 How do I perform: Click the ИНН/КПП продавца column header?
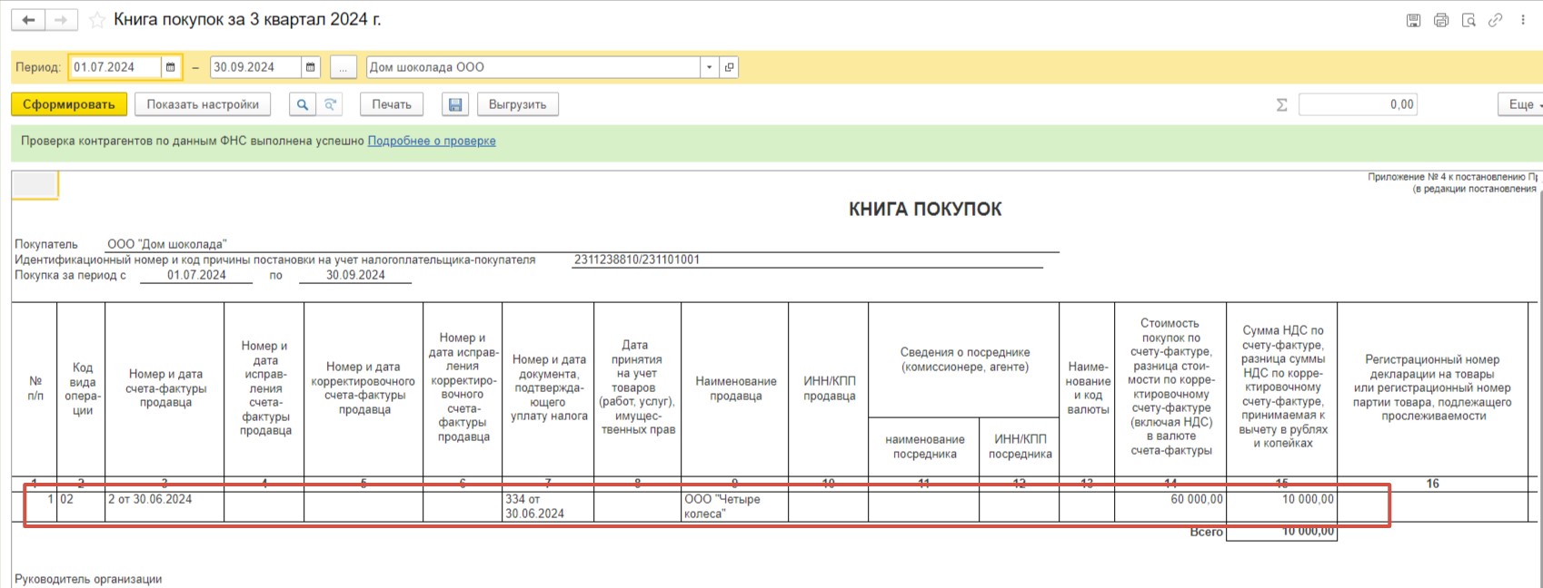pyautogui.click(x=829, y=389)
